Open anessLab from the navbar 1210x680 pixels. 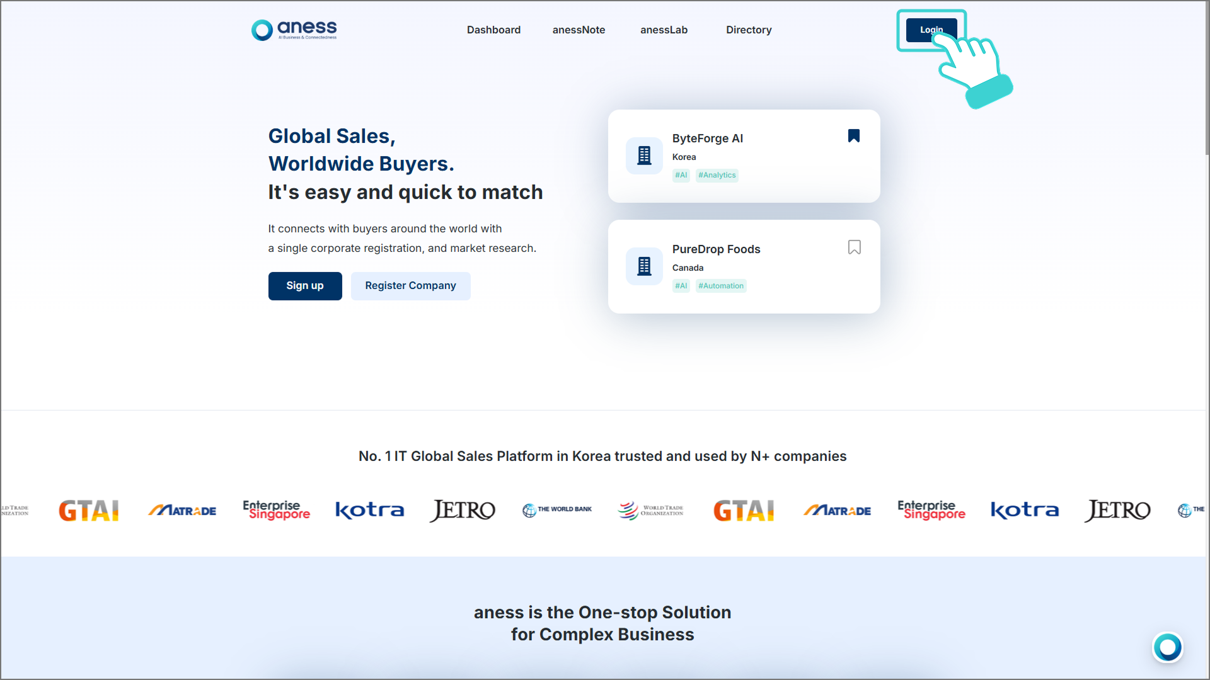click(x=664, y=30)
